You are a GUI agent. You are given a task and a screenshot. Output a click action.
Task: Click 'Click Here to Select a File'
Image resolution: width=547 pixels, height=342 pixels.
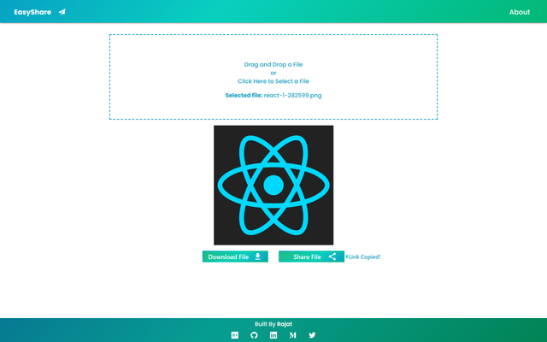273,81
